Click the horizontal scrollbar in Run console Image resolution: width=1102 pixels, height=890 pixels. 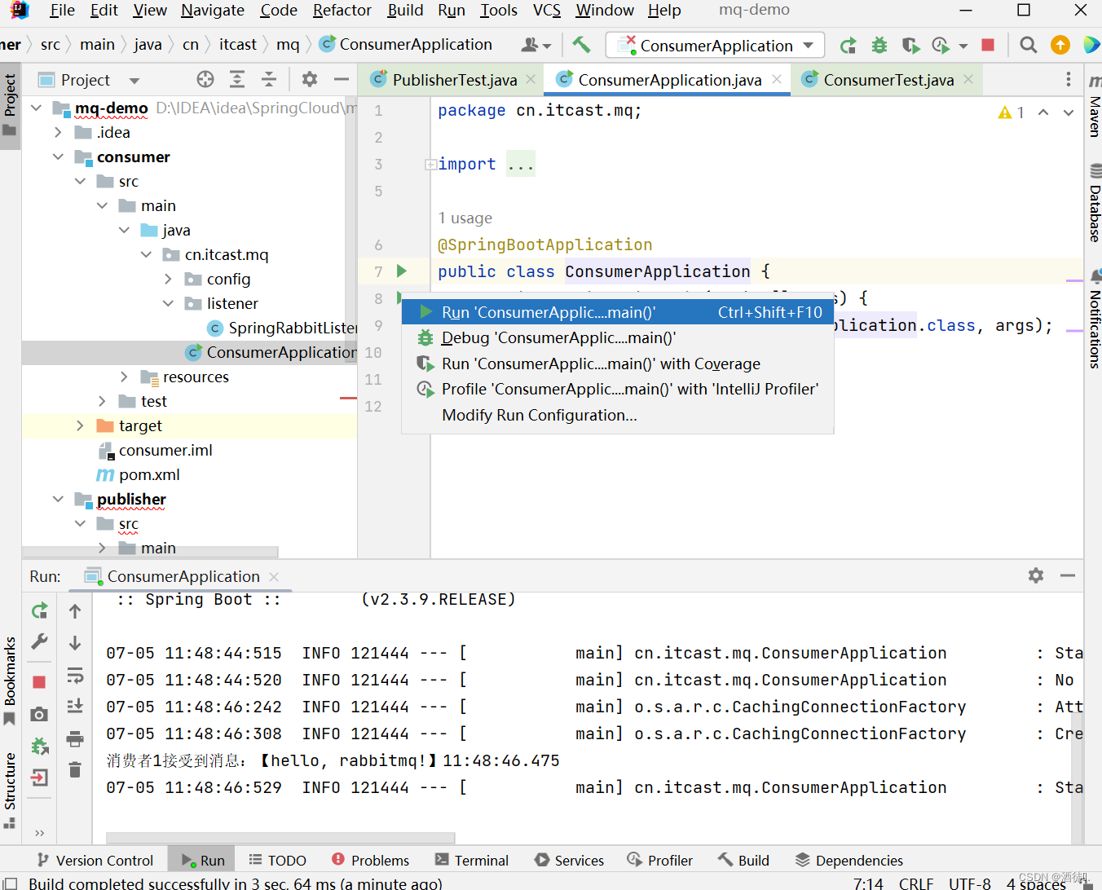(280, 838)
